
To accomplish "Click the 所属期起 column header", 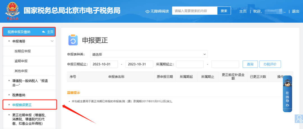I will 186,77.
